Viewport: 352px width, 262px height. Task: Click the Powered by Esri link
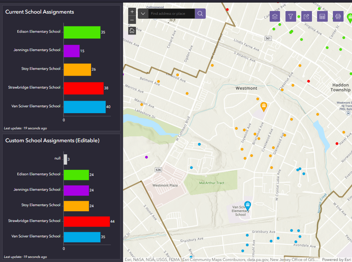[337, 259]
